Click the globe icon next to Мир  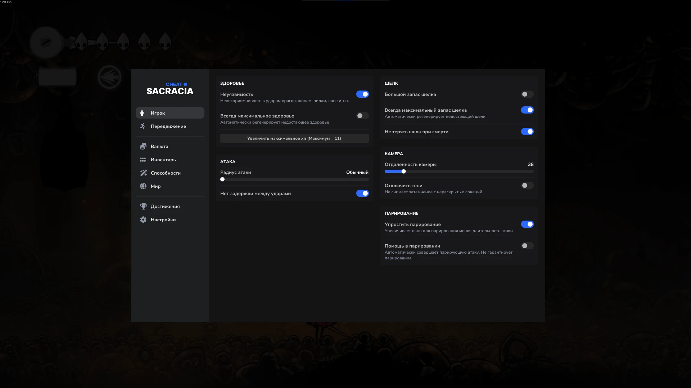143,186
